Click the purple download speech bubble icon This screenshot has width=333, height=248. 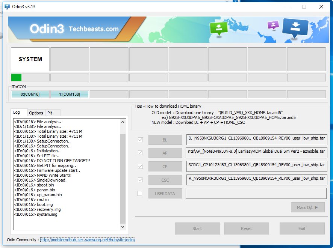tap(273, 26)
